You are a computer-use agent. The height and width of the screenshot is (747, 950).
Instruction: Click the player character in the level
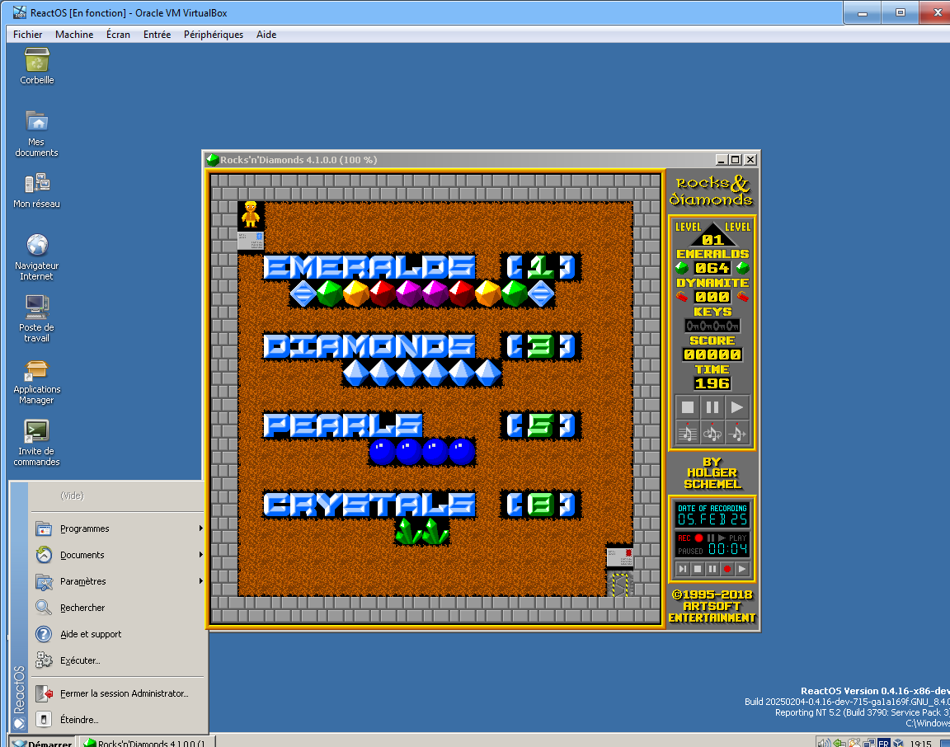click(250, 214)
